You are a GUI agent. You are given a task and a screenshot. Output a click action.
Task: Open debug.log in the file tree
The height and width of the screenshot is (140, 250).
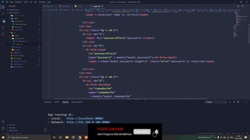tap(17, 58)
